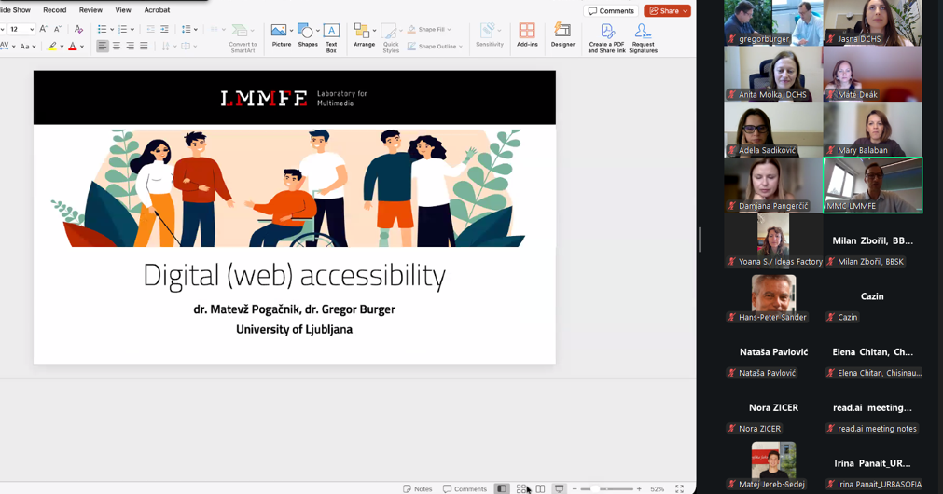Align text right
Viewport: 943px width, 494px height.
click(x=130, y=46)
